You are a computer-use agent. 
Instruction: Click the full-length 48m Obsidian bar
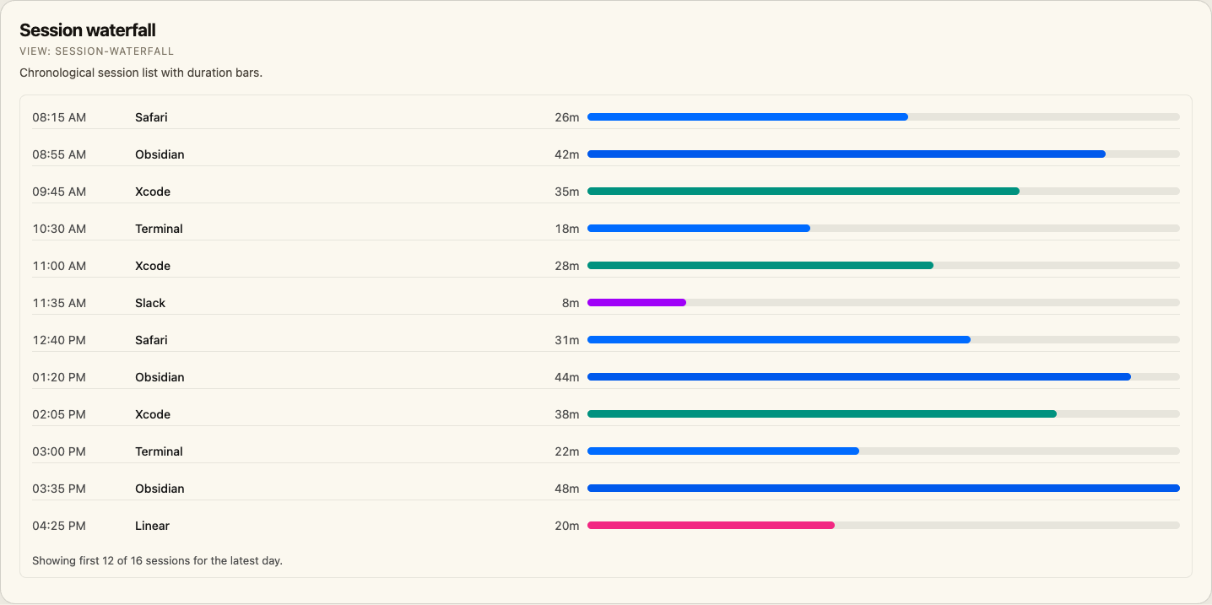[x=884, y=489]
